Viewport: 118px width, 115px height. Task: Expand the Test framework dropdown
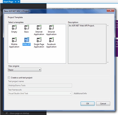[40, 93]
